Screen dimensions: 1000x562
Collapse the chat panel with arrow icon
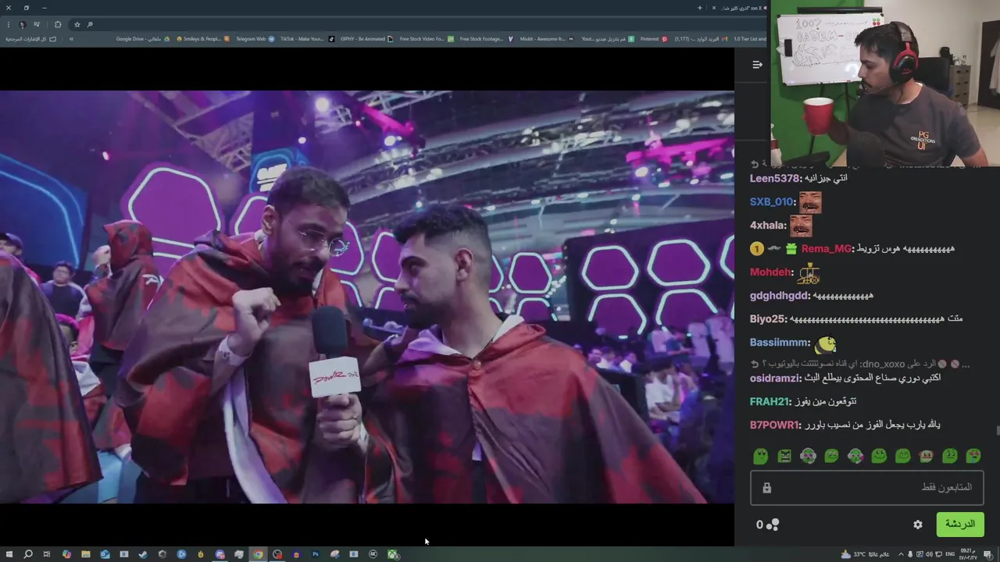(757, 65)
